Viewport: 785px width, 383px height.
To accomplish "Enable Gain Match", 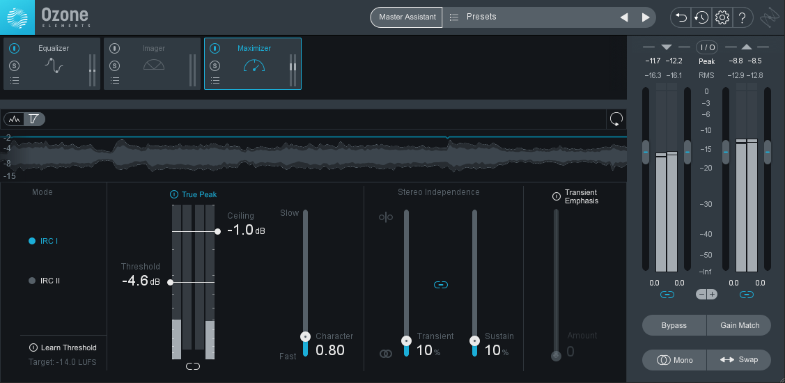I will pyautogui.click(x=740, y=325).
